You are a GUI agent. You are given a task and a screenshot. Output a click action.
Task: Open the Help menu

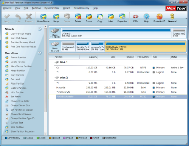[x=95, y=8]
